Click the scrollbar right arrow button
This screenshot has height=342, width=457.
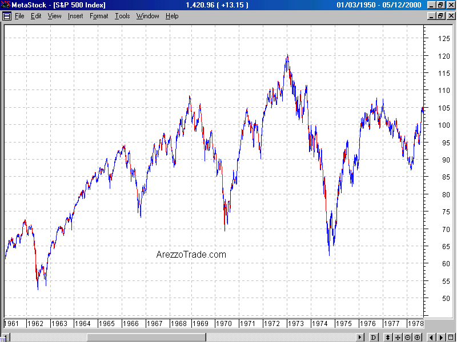point(359,337)
